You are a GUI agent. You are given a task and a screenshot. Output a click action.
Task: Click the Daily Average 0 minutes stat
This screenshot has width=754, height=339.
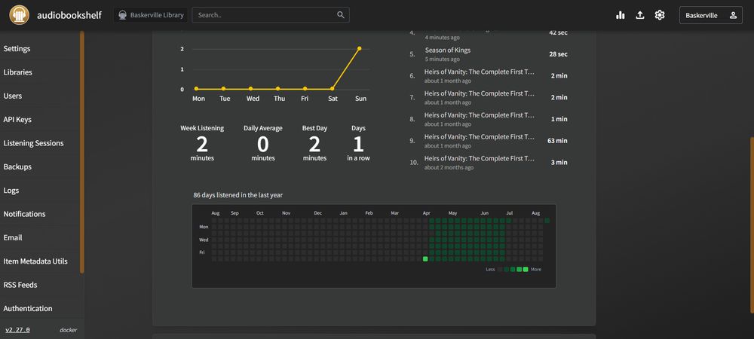[x=263, y=143]
